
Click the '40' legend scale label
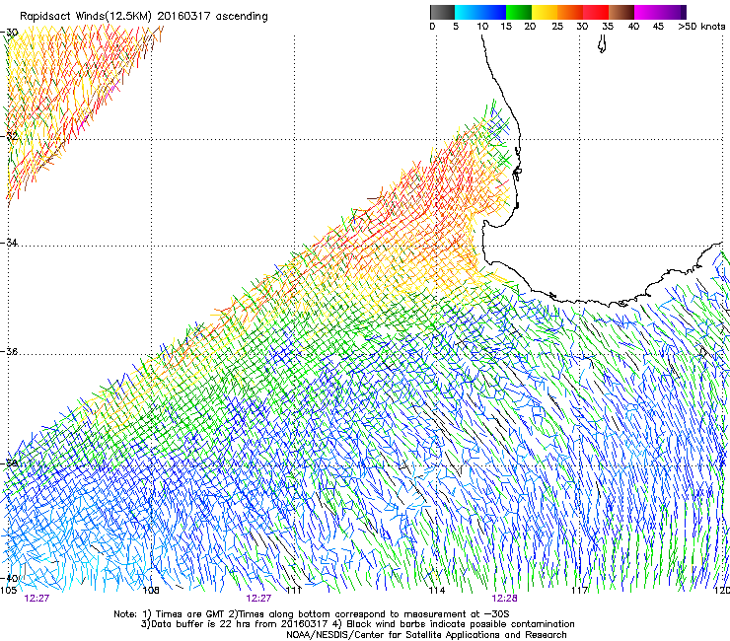click(633, 27)
